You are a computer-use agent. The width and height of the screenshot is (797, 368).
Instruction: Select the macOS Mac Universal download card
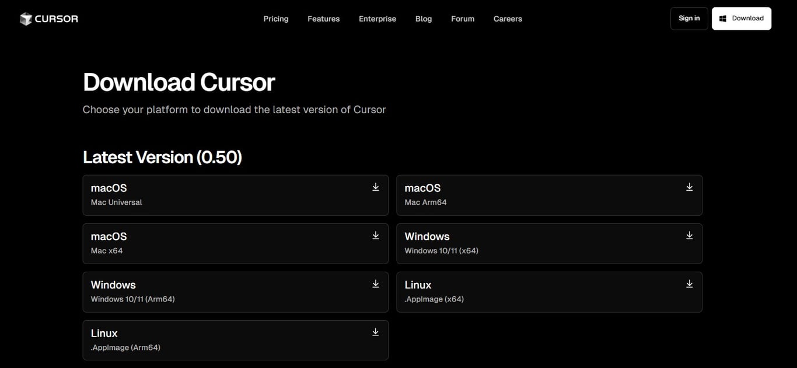coord(236,195)
